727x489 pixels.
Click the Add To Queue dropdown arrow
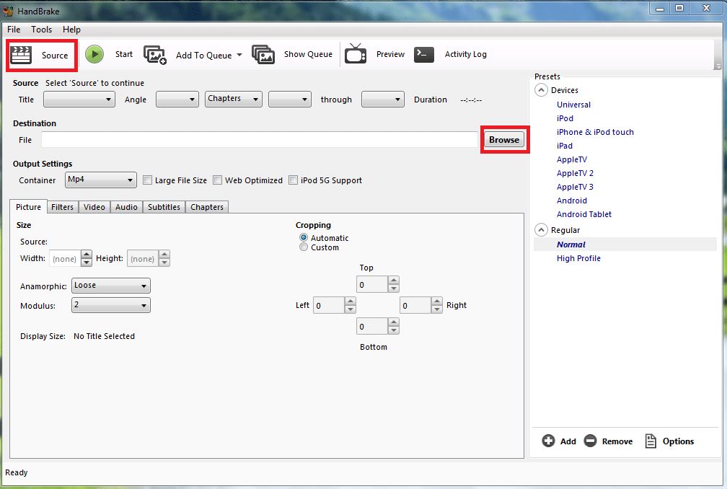point(239,55)
